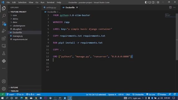Open the Help menu
Screen dimensions: 178x100
[x=59, y=2]
